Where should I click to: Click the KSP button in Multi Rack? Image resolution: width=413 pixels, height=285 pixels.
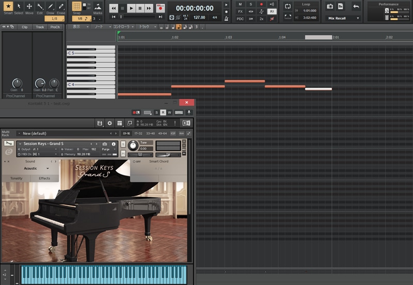173,133
